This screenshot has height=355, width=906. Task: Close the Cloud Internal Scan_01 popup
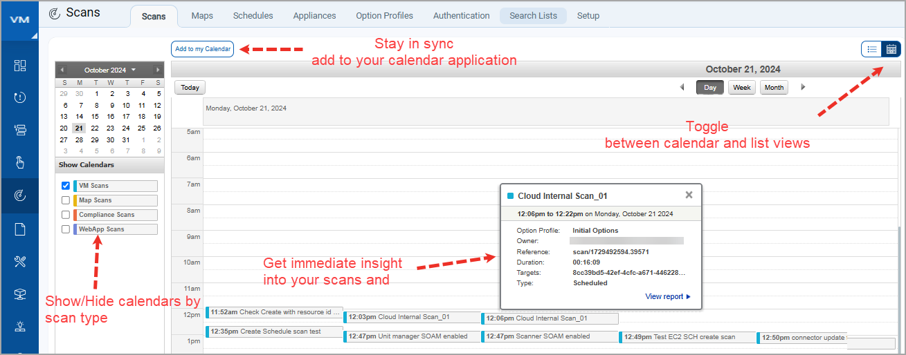(x=689, y=195)
